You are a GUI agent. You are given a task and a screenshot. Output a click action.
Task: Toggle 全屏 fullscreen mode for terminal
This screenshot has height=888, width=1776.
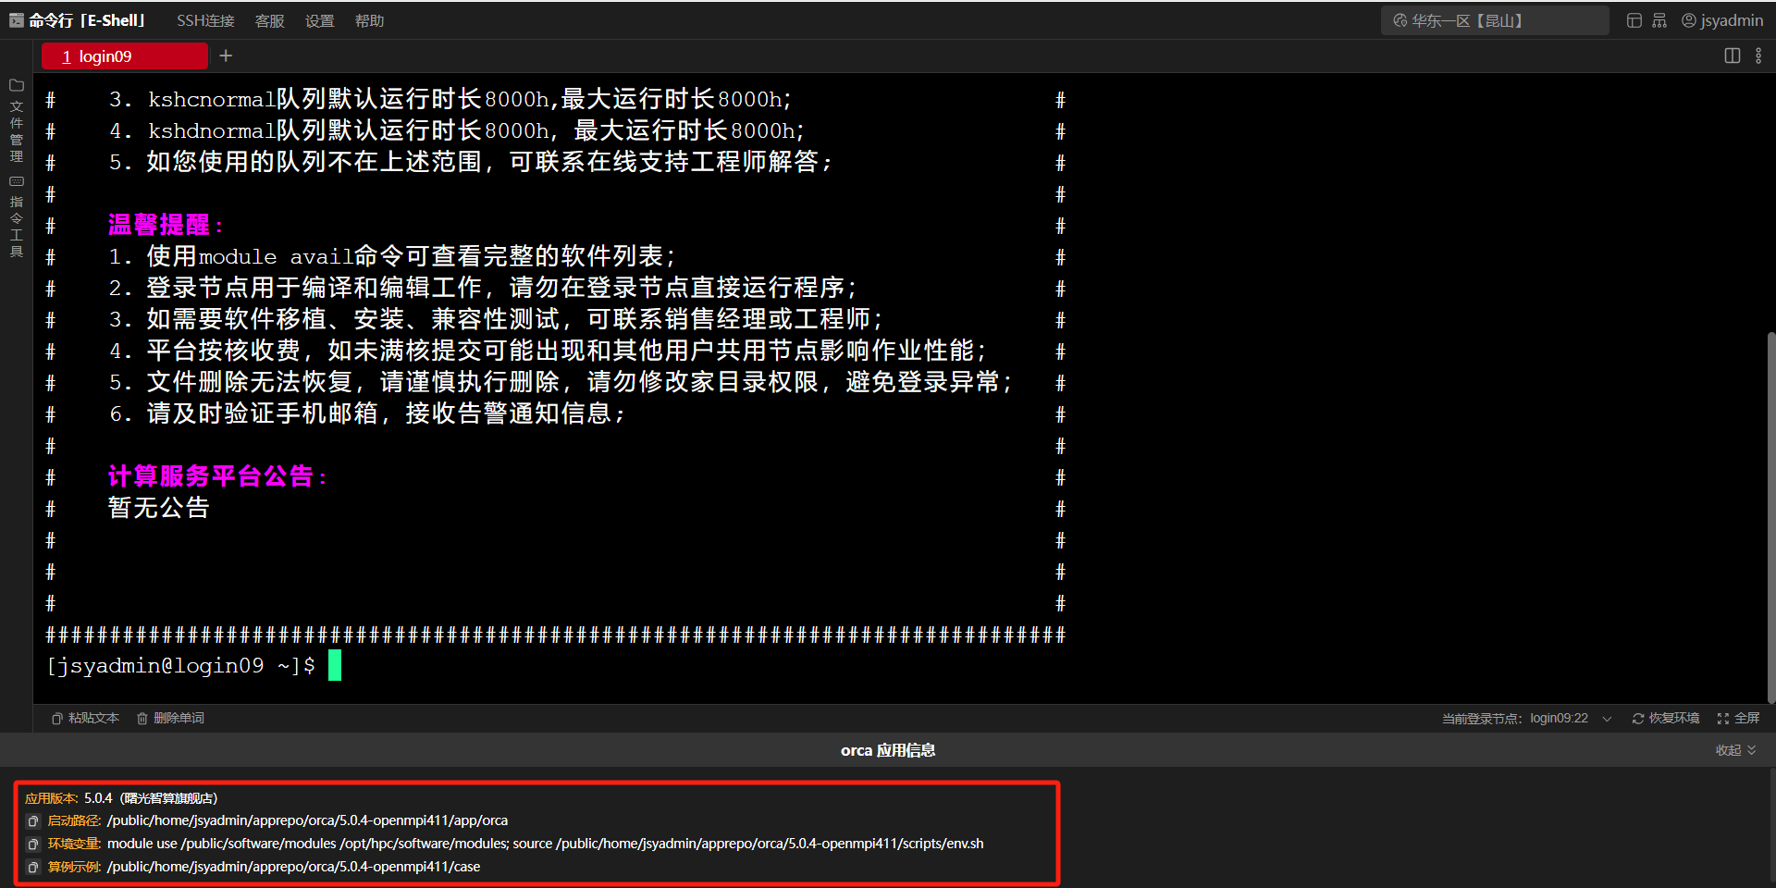pos(1738,719)
